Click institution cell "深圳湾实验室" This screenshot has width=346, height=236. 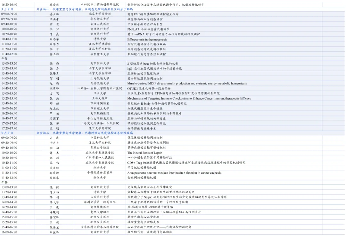pyautogui.click(x=100, y=103)
